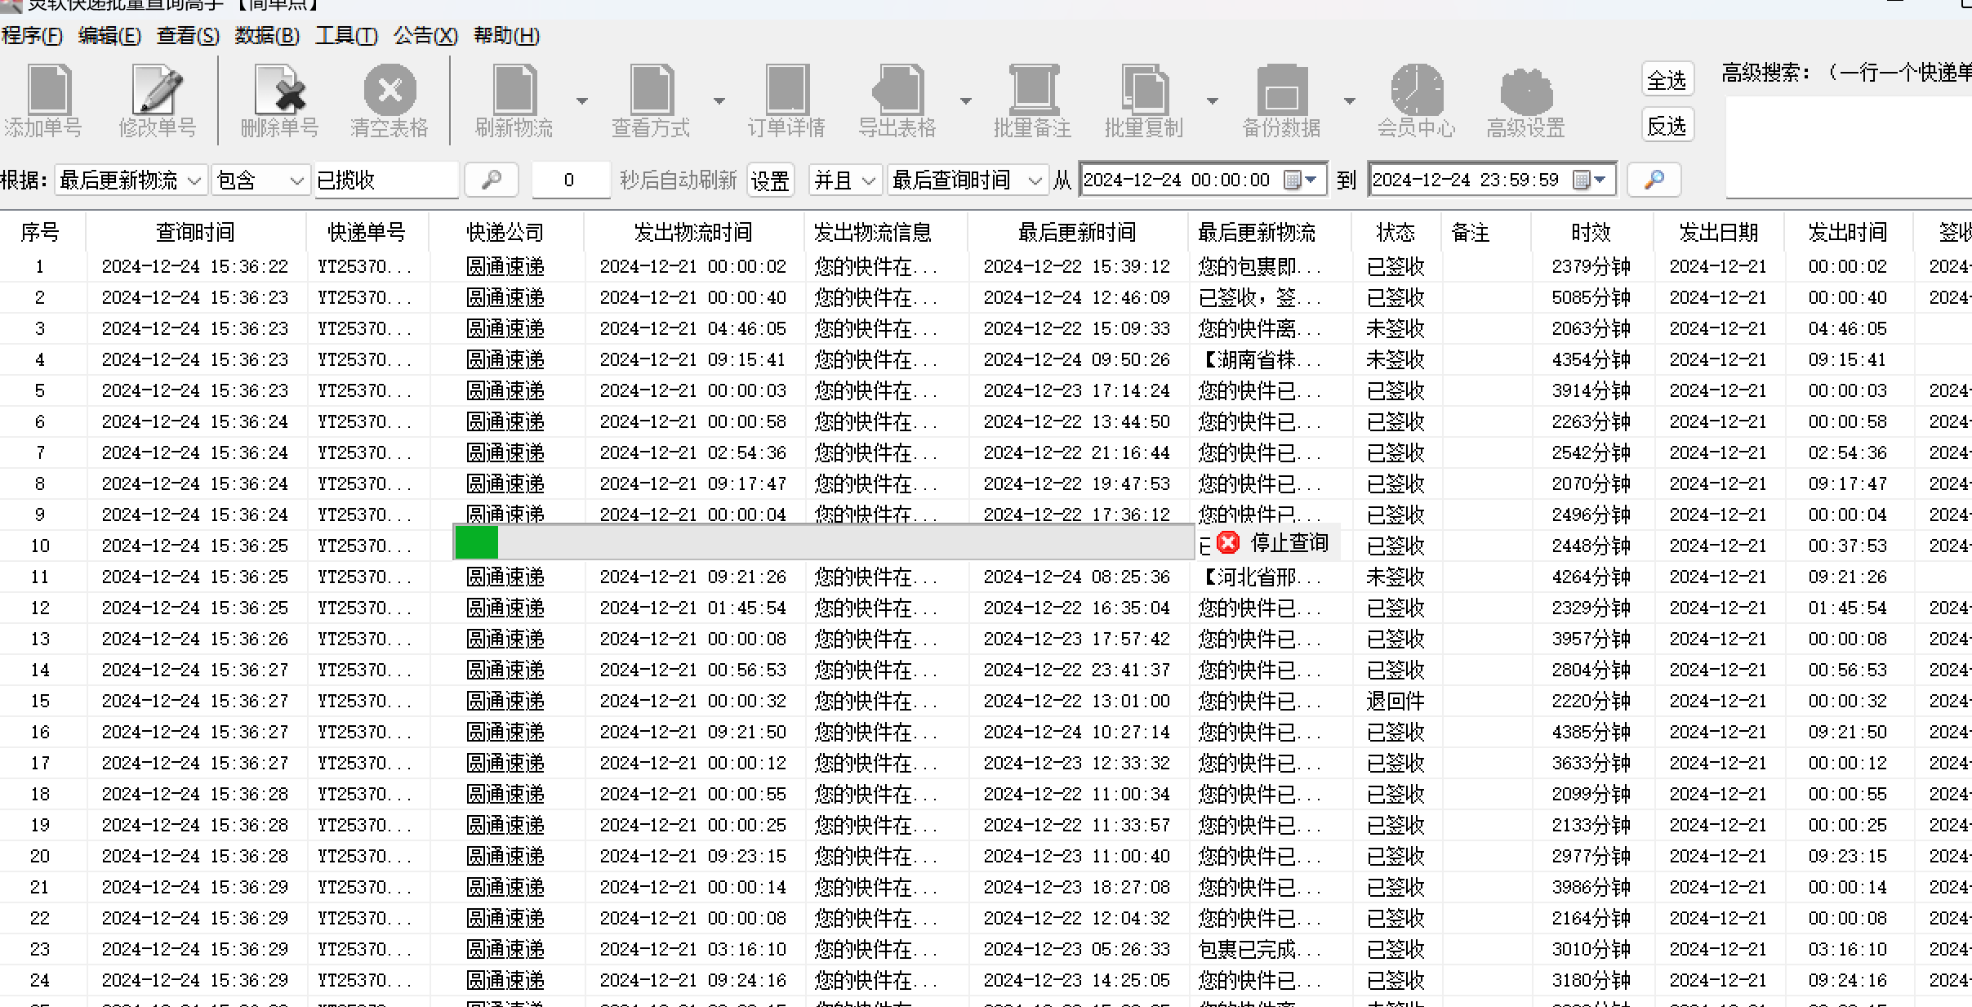
Task: Open the 查看(S) menu
Action: point(188,36)
